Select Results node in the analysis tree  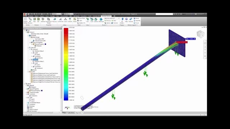point(34,70)
